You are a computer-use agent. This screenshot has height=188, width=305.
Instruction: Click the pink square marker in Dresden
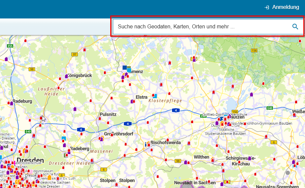click(x=30, y=172)
